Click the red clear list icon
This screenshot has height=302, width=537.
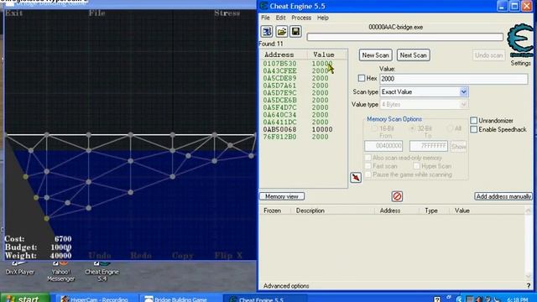(397, 196)
